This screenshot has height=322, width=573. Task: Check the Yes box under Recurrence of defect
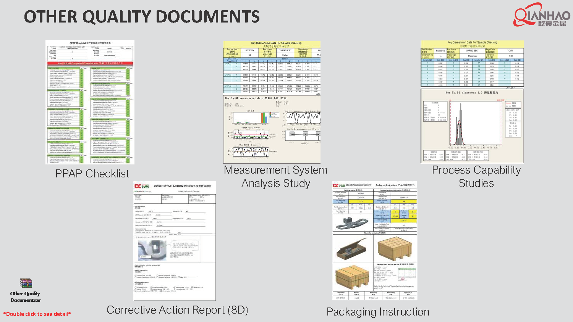pos(190,197)
